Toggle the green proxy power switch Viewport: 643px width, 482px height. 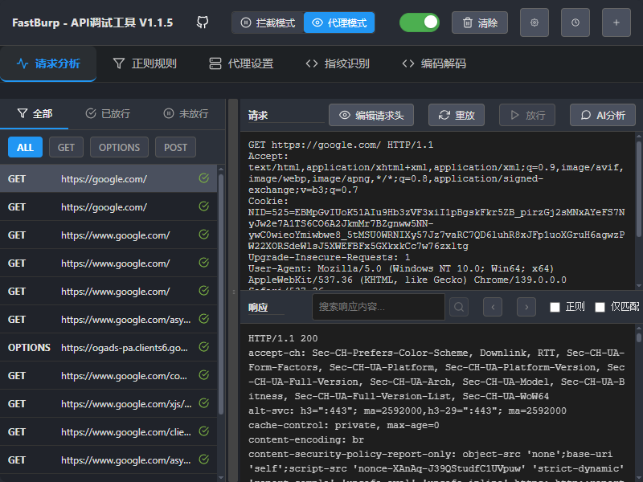pyautogui.click(x=419, y=22)
